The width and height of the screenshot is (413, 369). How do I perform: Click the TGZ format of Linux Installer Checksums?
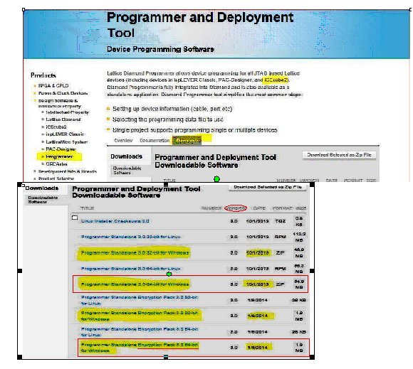click(x=281, y=221)
